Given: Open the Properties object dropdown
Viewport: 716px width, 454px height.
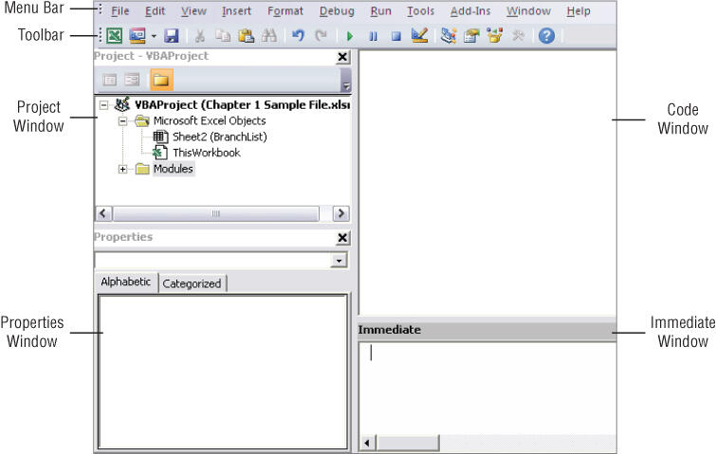Looking at the screenshot, I should click(339, 261).
